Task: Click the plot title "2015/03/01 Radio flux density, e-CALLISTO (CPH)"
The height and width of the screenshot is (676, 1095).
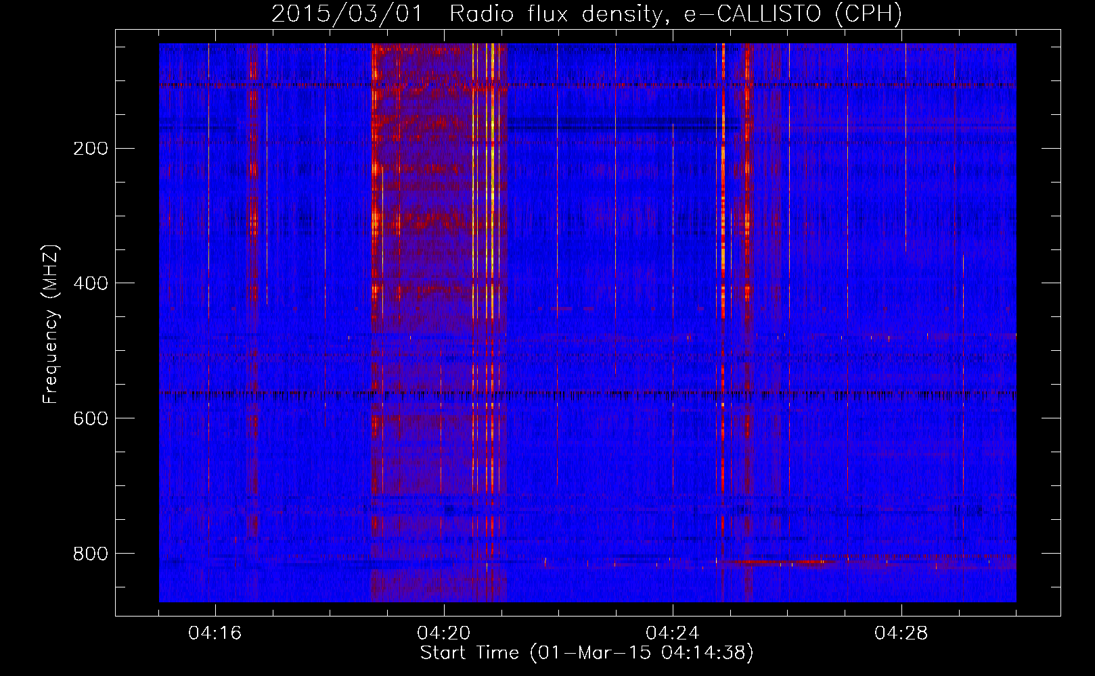Action: (x=587, y=14)
